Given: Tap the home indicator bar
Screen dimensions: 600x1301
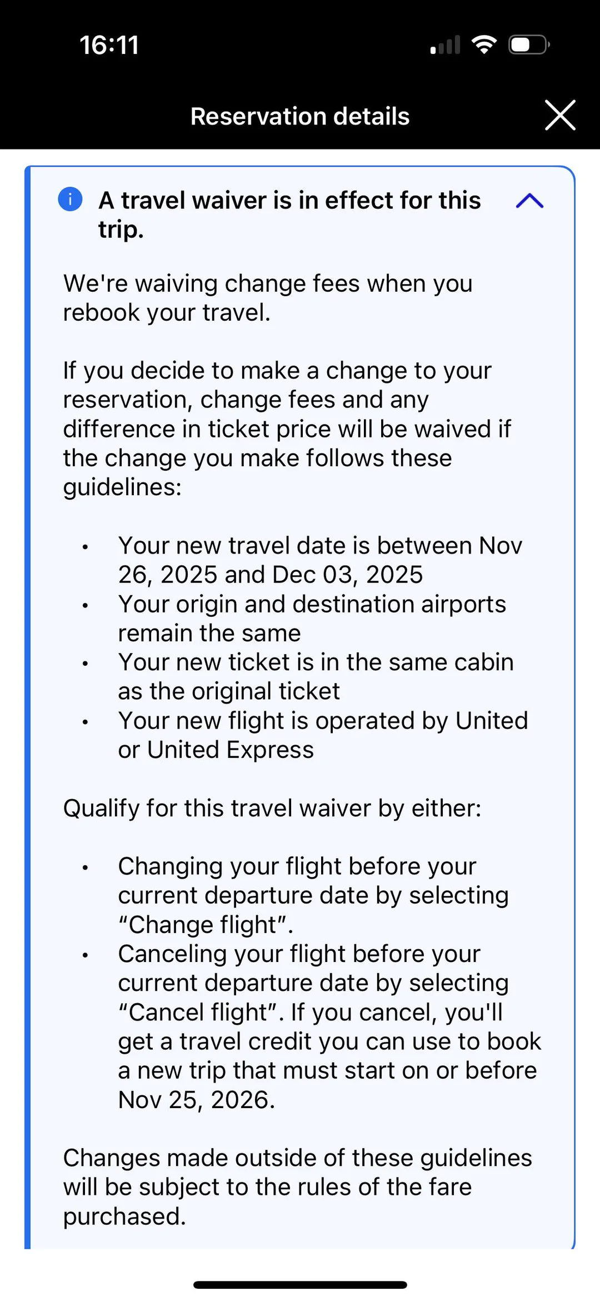Looking at the screenshot, I should click(300, 1285).
